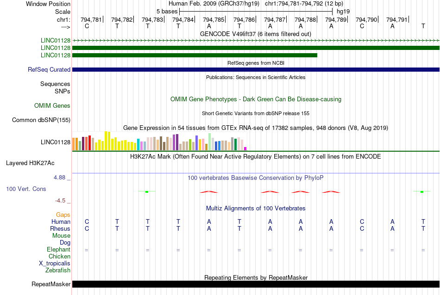Open 100 vertebrates Basewise Conservation by PhyloP title
Viewport: 440px width, 295px height.
point(256,178)
